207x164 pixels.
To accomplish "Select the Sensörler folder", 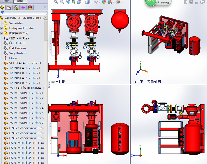I will 16,23.
